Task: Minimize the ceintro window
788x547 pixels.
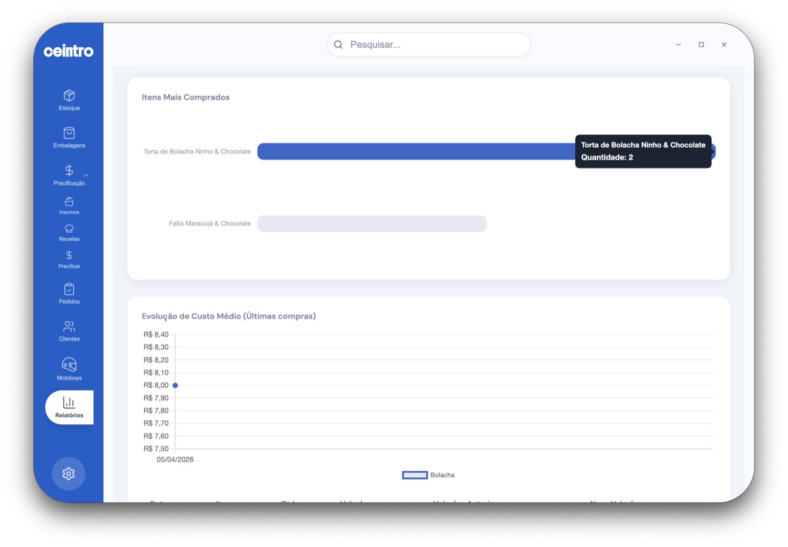Action: pyautogui.click(x=678, y=45)
